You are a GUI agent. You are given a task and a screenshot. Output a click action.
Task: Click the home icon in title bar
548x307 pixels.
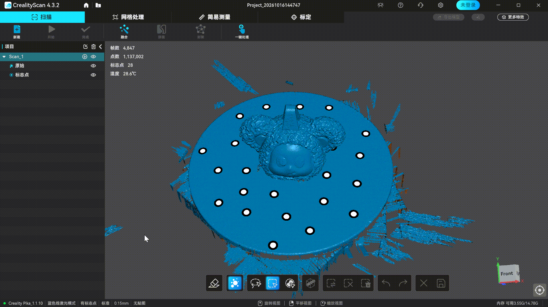(86, 5)
